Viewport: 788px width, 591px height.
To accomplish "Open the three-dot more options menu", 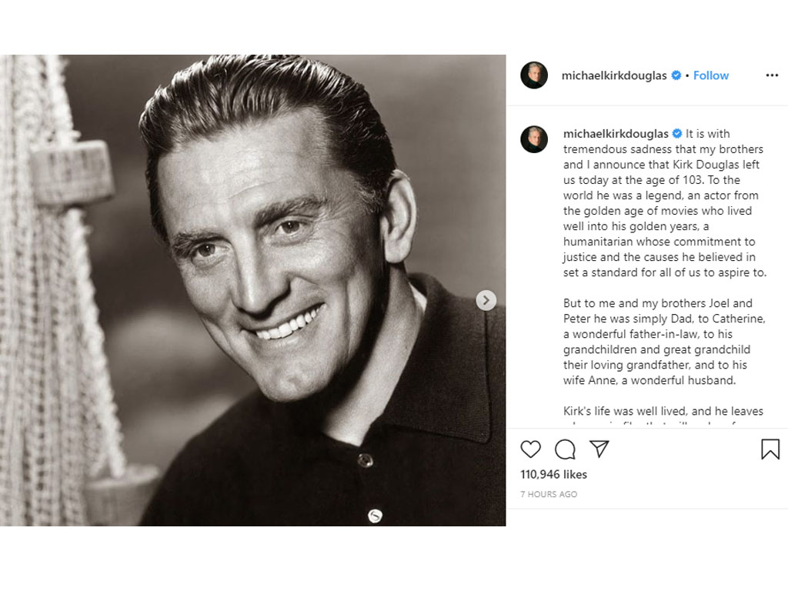I will (x=772, y=75).
